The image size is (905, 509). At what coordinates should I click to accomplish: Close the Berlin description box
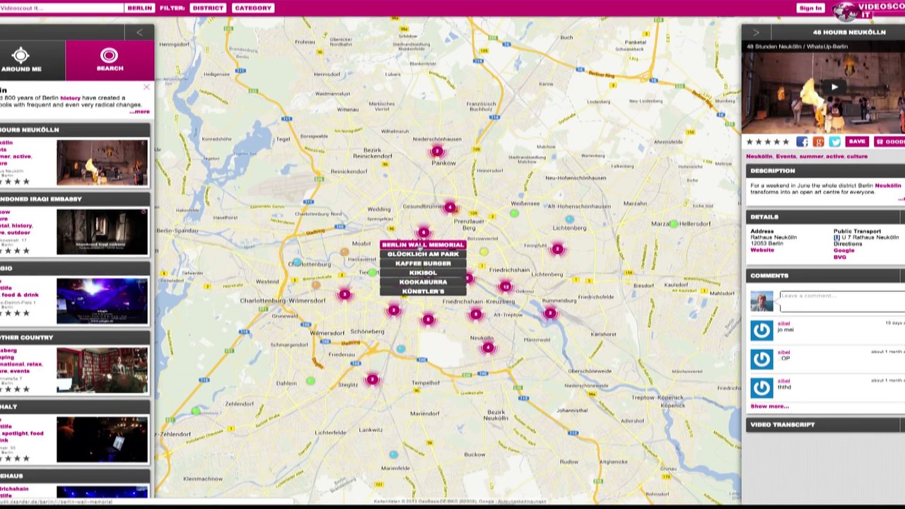click(x=146, y=88)
